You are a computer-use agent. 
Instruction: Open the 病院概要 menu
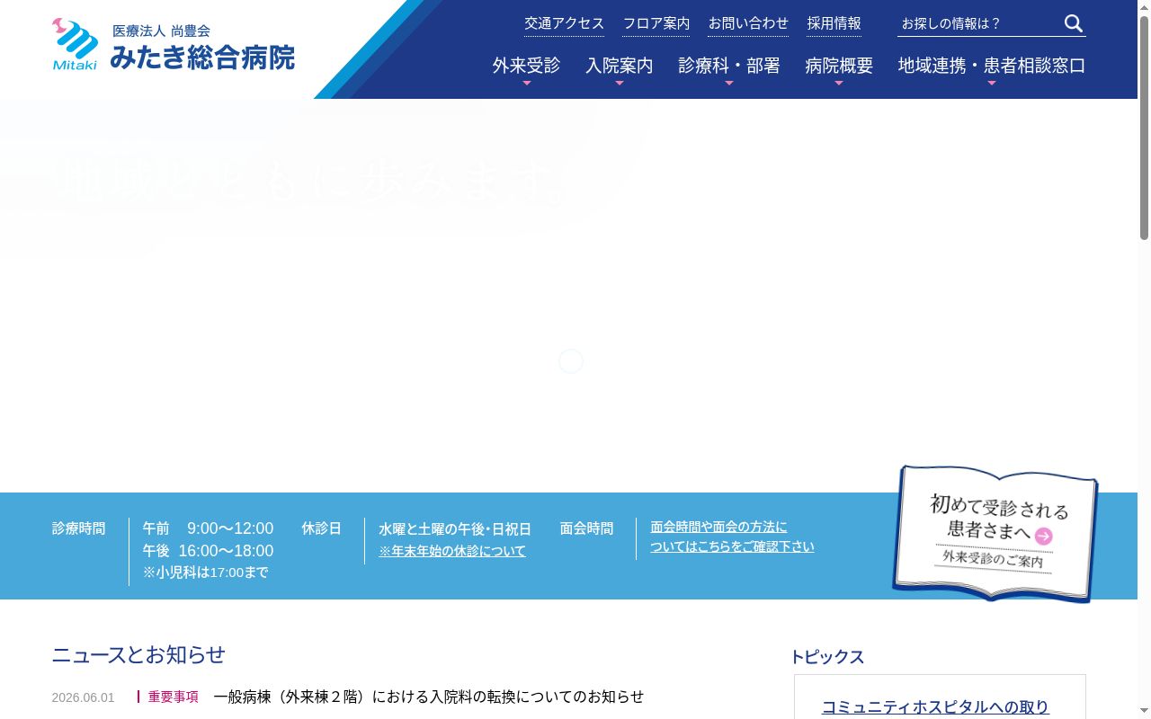click(x=839, y=66)
